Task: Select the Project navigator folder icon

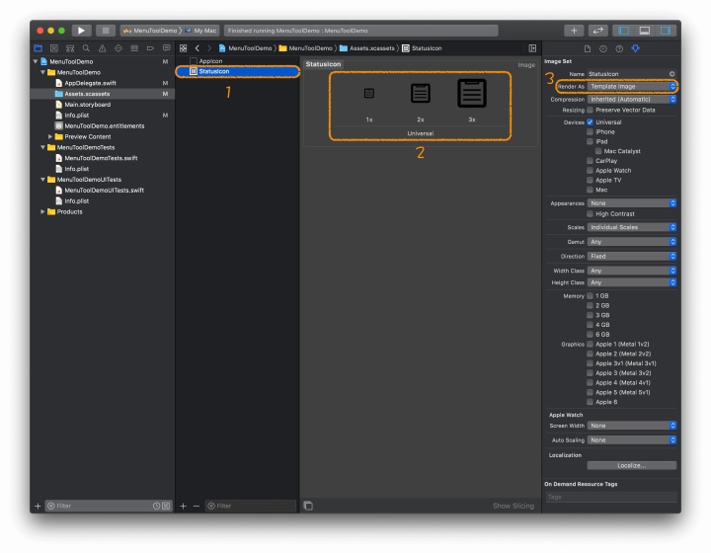Action: tap(39, 48)
